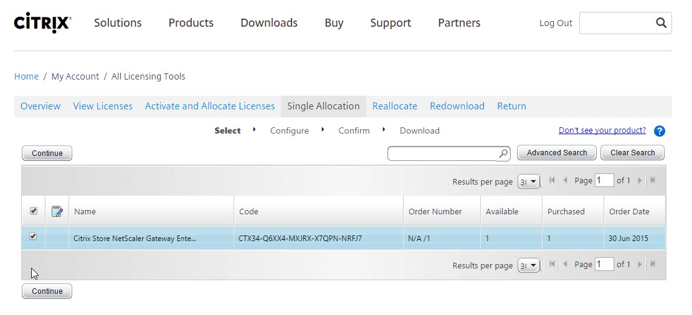Image resolution: width=692 pixels, height=315 pixels.
Task: Click the magnifier in the license search field
Action: click(x=503, y=153)
